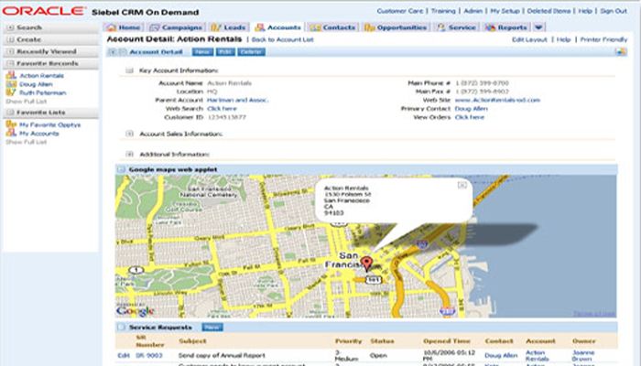Switch to the Opportunities tab
The image size is (641, 366).
397,27
